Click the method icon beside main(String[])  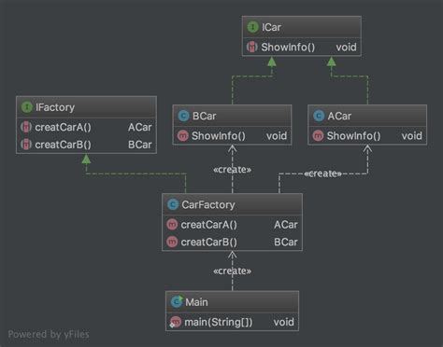[176, 322]
